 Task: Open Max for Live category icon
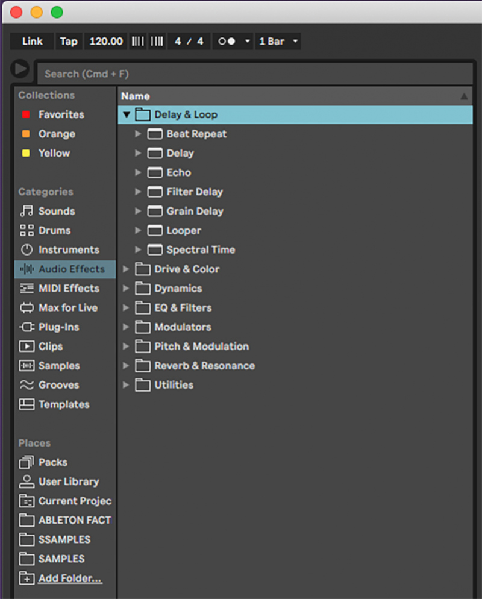click(27, 308)
